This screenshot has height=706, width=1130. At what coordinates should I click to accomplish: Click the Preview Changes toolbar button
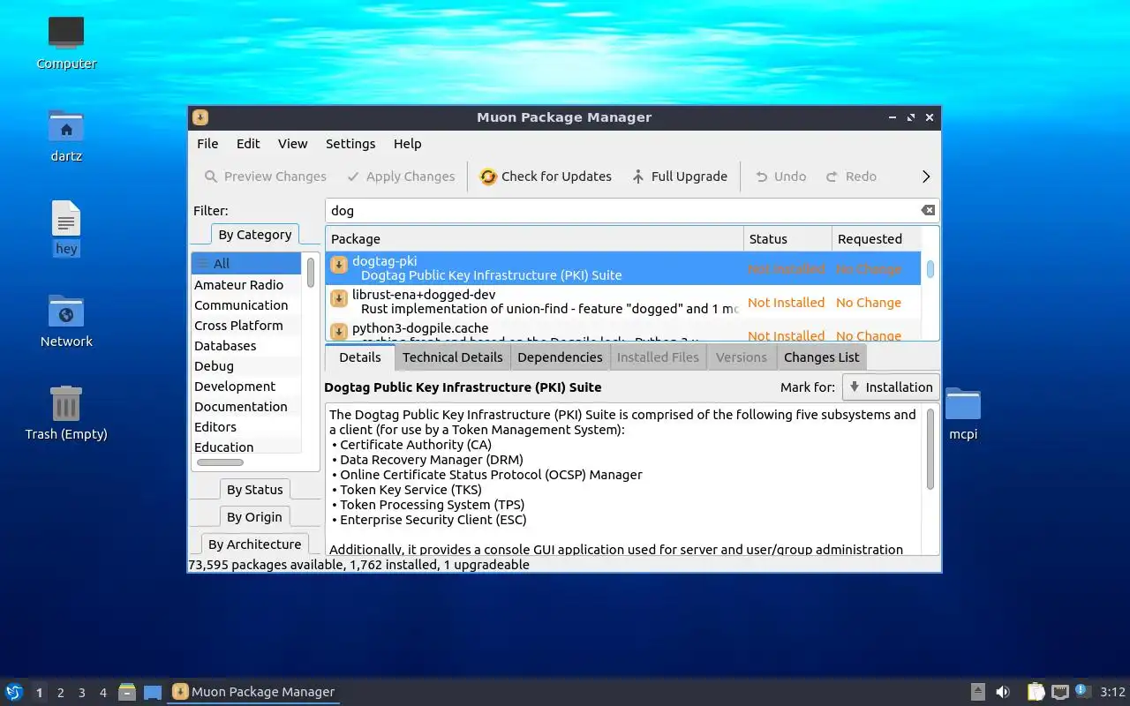[x=266, y=176]
